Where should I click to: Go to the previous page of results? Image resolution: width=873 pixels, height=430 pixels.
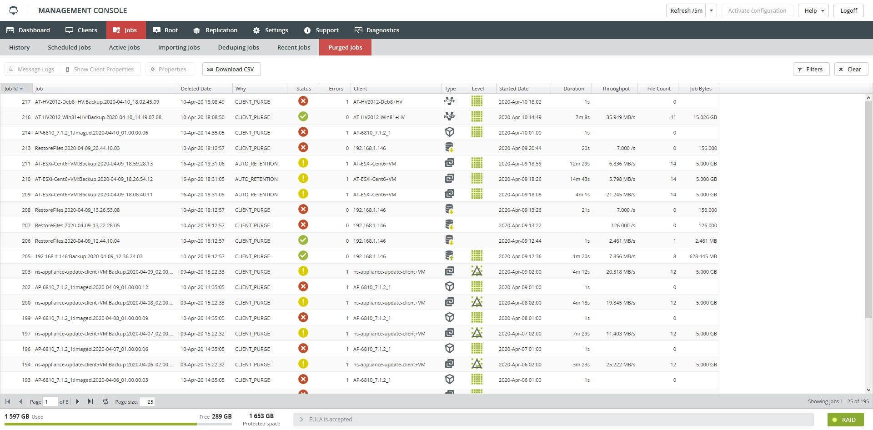(20, 401)
